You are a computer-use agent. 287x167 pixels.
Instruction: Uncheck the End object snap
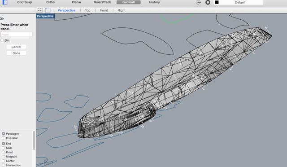click(4, 144)
